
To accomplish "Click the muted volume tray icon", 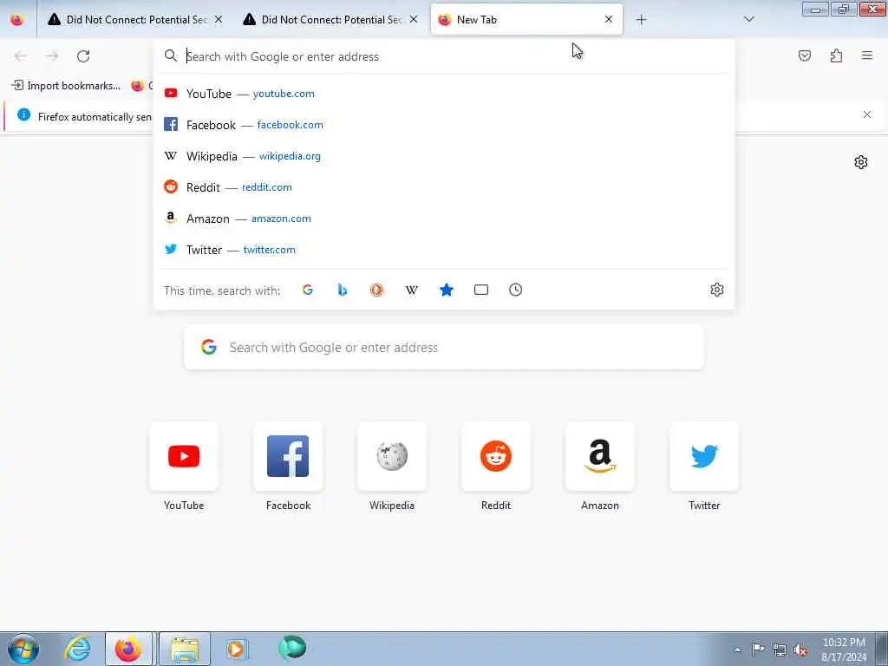I will click(x=800, y=650).
